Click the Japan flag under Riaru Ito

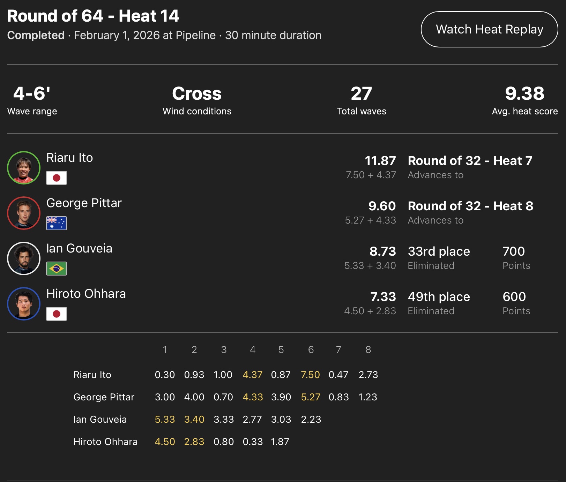(x=57, y=178)
